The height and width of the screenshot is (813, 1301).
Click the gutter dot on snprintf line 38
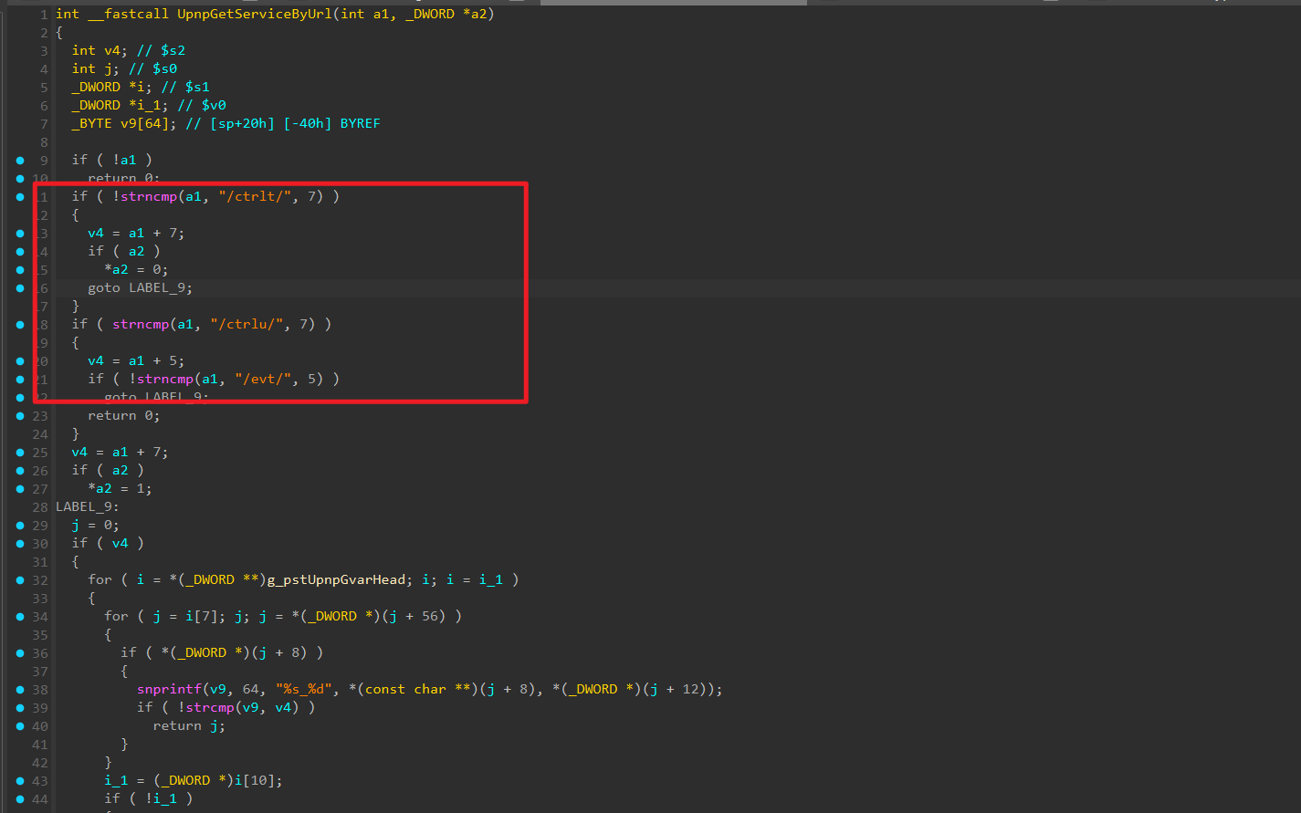tap(20, 690)
